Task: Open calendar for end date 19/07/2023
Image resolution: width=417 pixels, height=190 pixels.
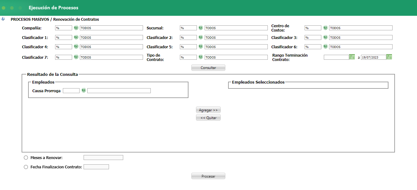Action: (x=389, y=57)
